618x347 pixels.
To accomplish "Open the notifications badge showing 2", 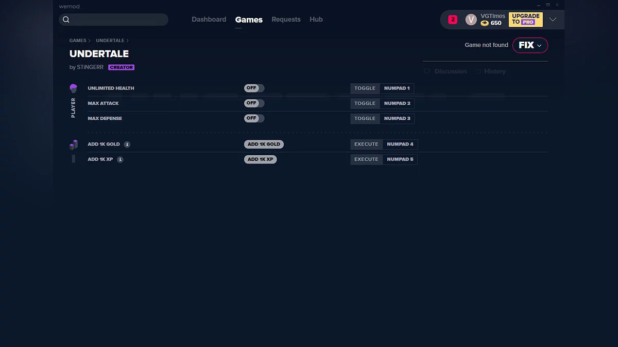I will 453,20.
